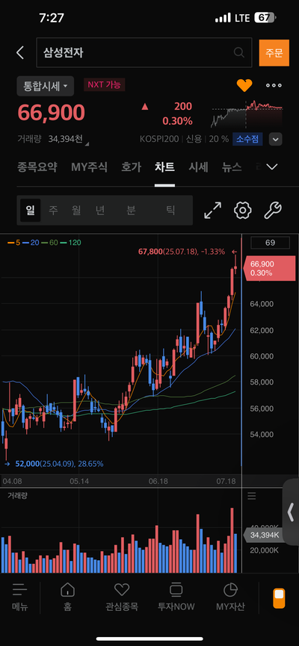Tap the 06.18 date on chart axis
The height and width of the screenshot is (646, 299).
pyautogui.click(x=158, y=481)
